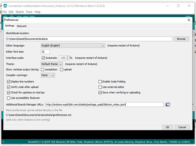Open the Tools menu
The width and height of the screenshot is (196, 146).
(x=29, y=12)
